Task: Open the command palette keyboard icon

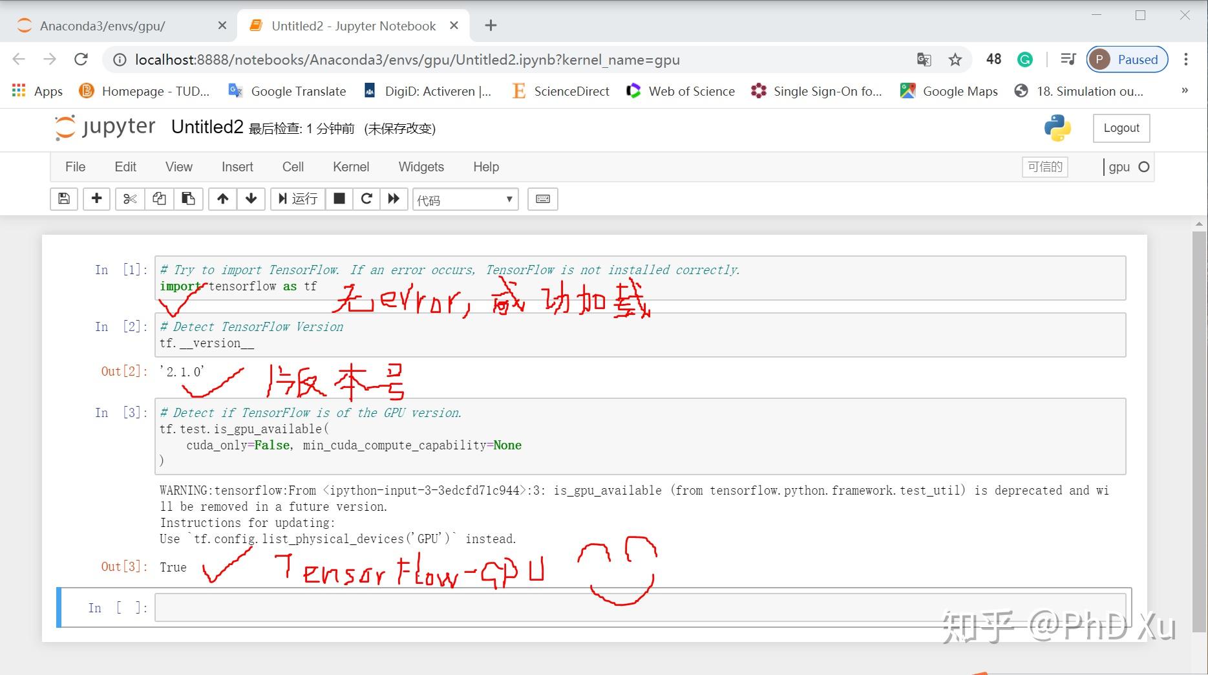Action: 543,199
